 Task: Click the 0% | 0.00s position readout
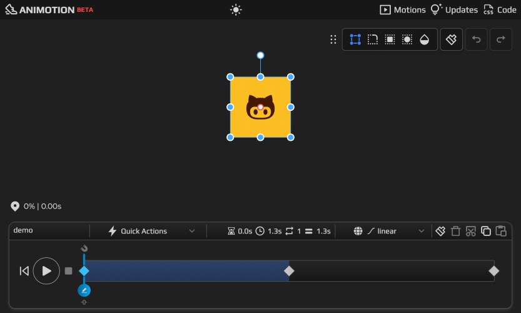click(x=43, y=206)
